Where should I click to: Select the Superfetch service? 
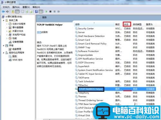[x=84, y=66]
